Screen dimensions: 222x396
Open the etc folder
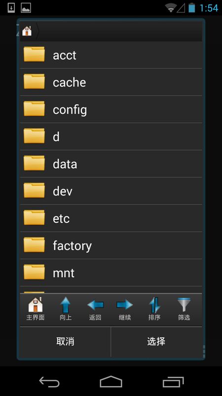tap(111, 218)
